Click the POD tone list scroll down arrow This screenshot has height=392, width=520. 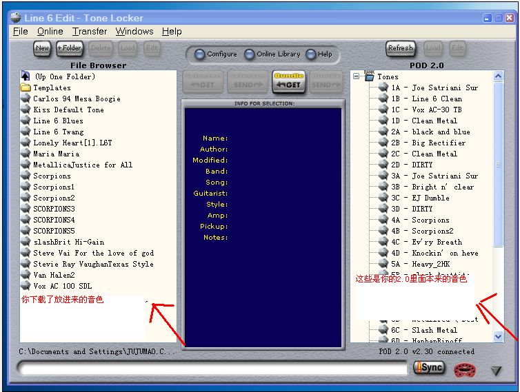coord(498,336)
